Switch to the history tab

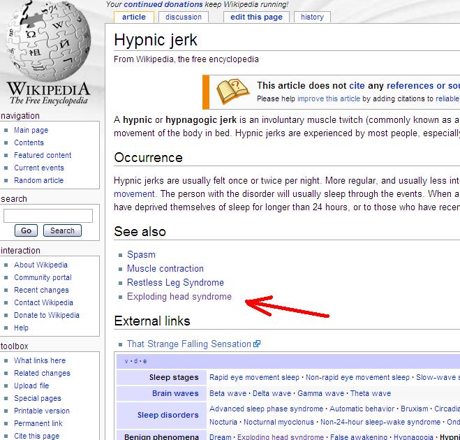[312, 17]
